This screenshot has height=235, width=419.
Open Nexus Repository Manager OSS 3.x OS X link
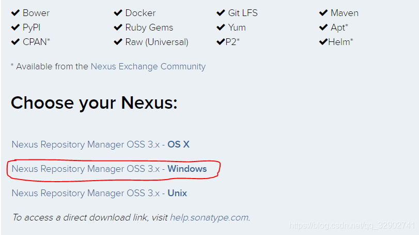(x=100, y=144)
